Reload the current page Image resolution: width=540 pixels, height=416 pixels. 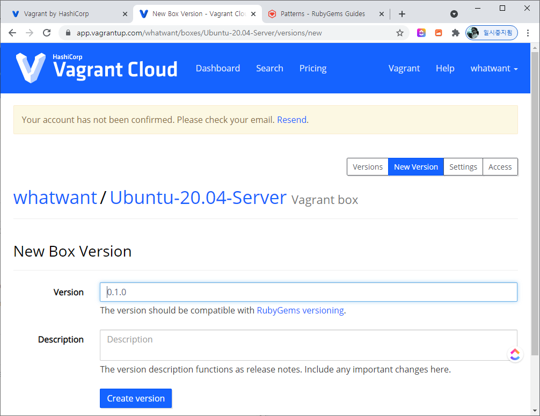click(47, 33)
